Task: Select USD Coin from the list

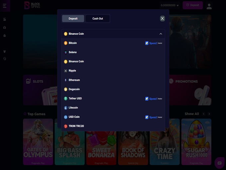Action: pyautogui.click(x=74, y=117)
